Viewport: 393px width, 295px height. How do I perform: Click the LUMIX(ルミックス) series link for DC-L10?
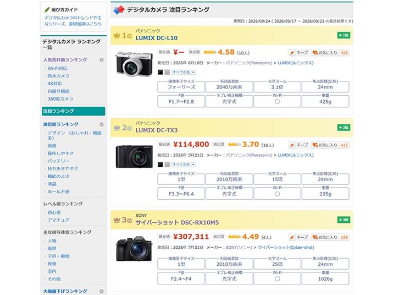[296, 63]
